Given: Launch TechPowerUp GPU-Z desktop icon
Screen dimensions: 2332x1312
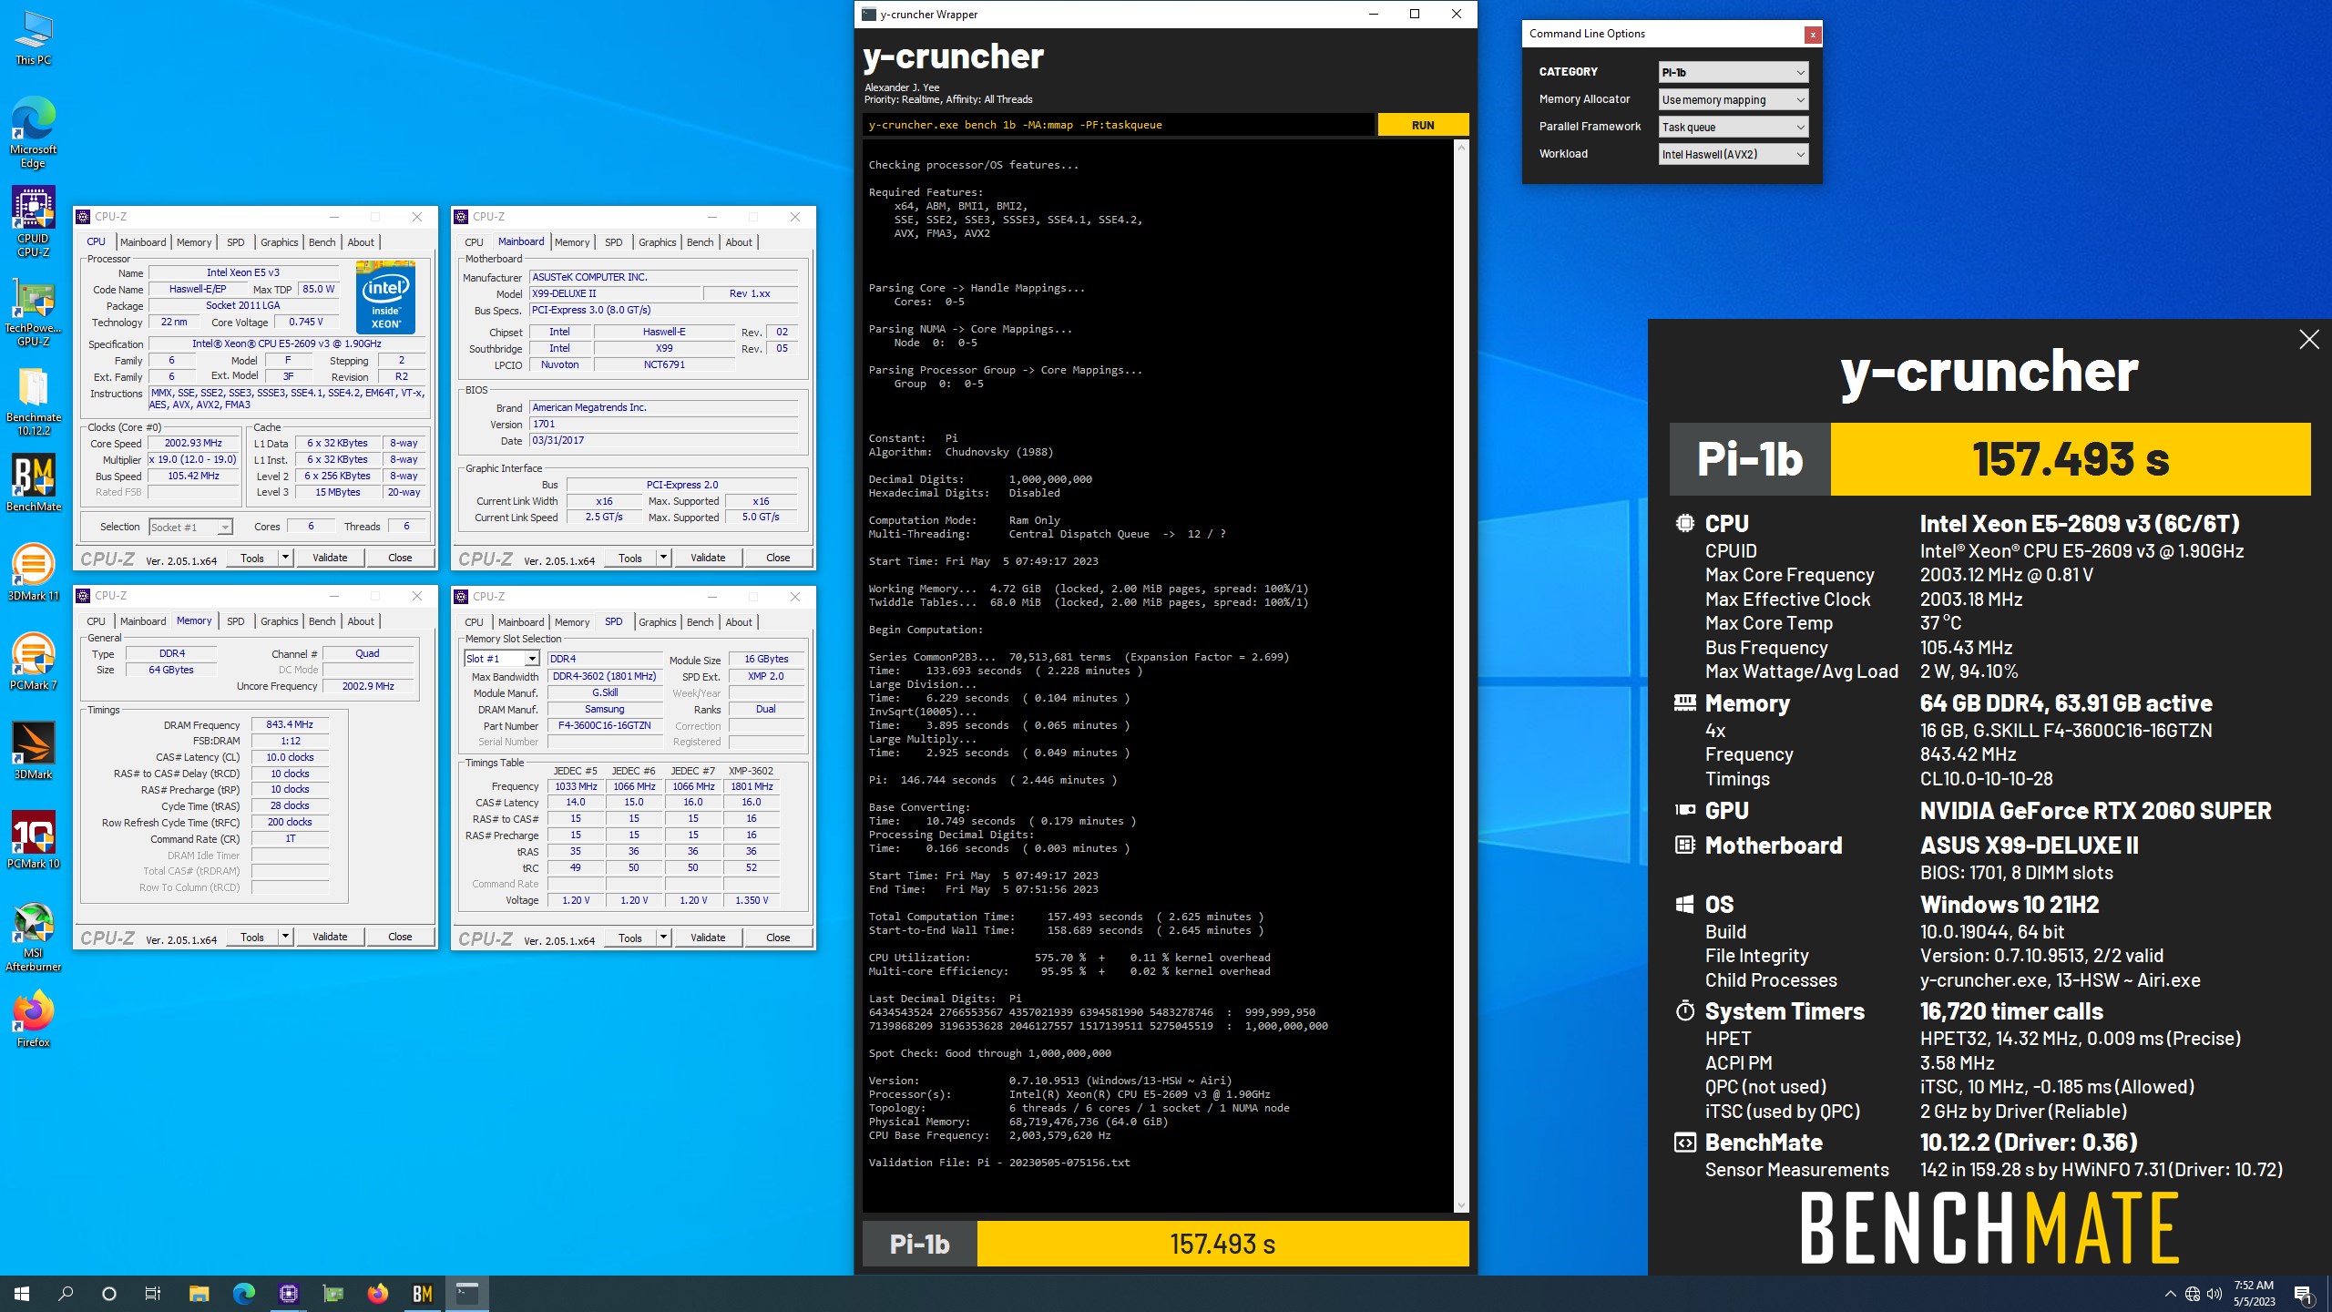Looking at the screenshot, I should 34,311.
